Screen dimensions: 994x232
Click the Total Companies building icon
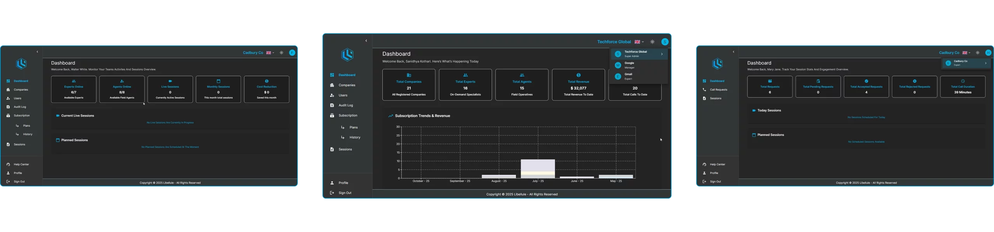pyautogui.click(x=408, y=75)
